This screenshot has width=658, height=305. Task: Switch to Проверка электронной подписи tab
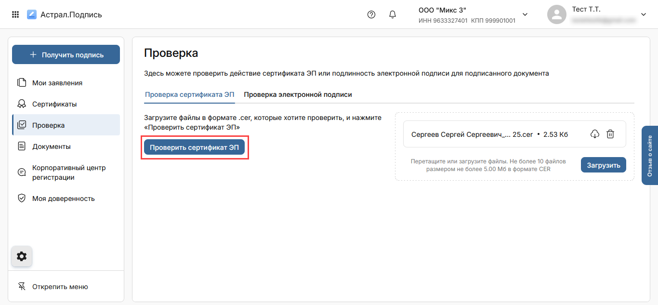point(298,94)
